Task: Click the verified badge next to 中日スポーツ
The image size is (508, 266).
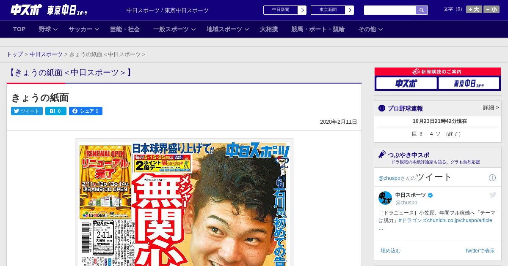Action: click(x=431, y=195)
